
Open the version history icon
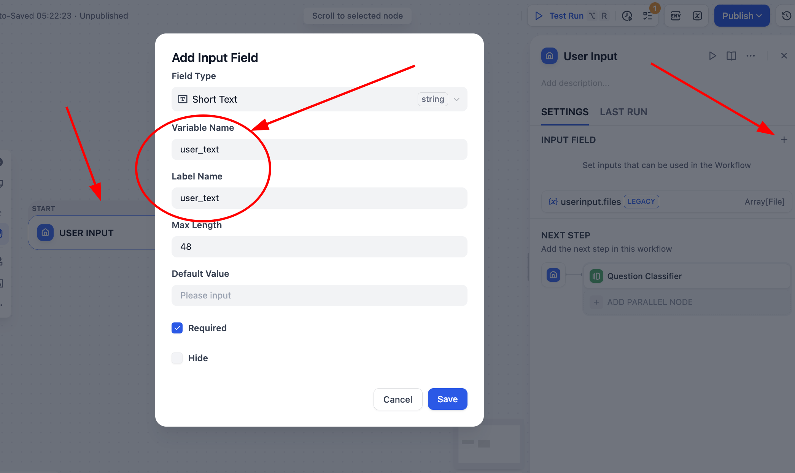(786, 16)
